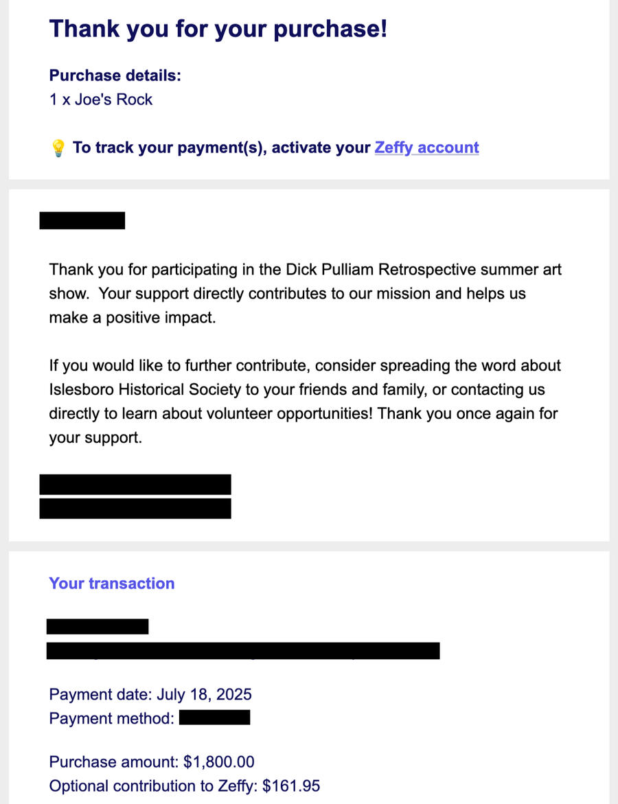Open the Zeffy account link

(x=426, y=148)
